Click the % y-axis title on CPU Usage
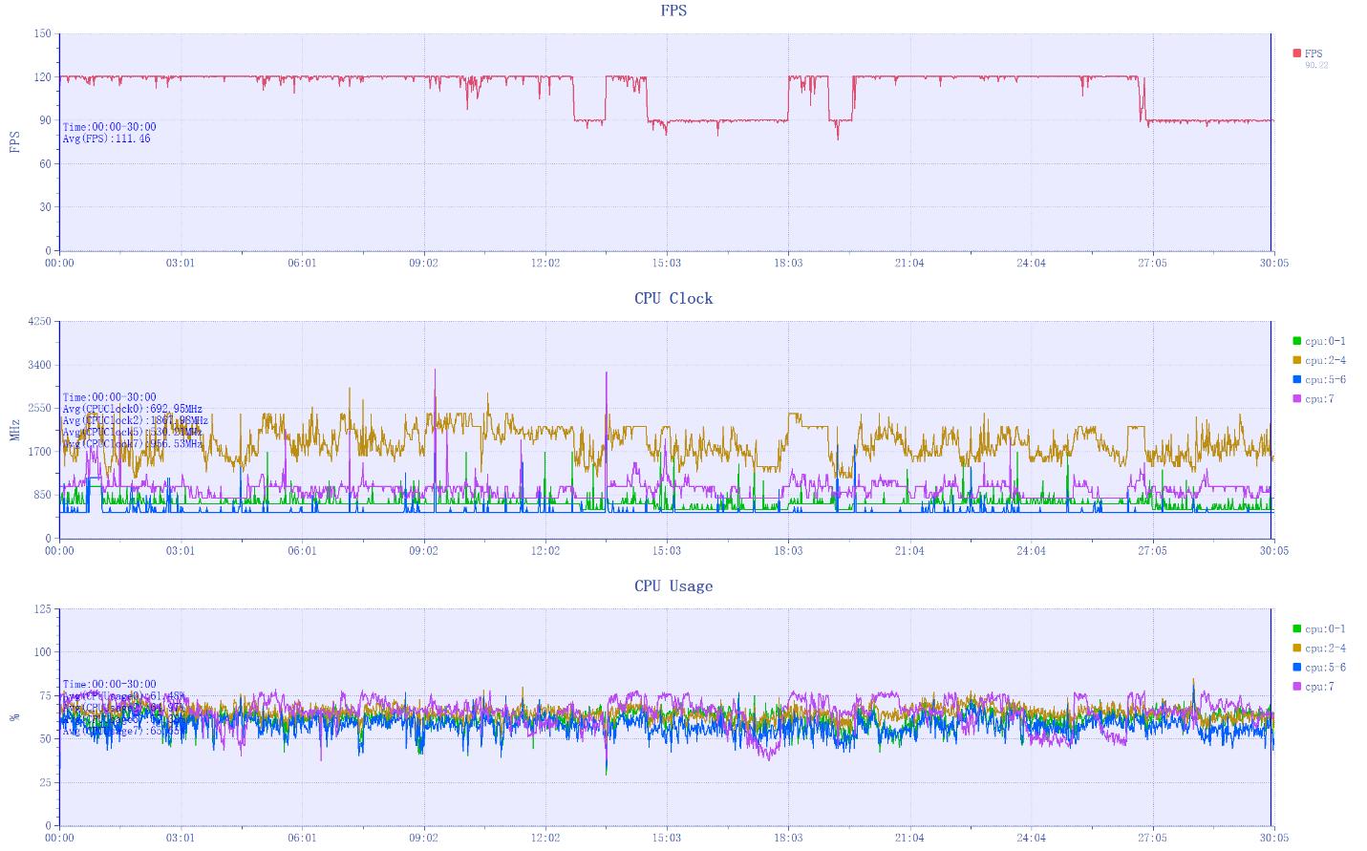The image size is (1367, 851). click(14, 716)
